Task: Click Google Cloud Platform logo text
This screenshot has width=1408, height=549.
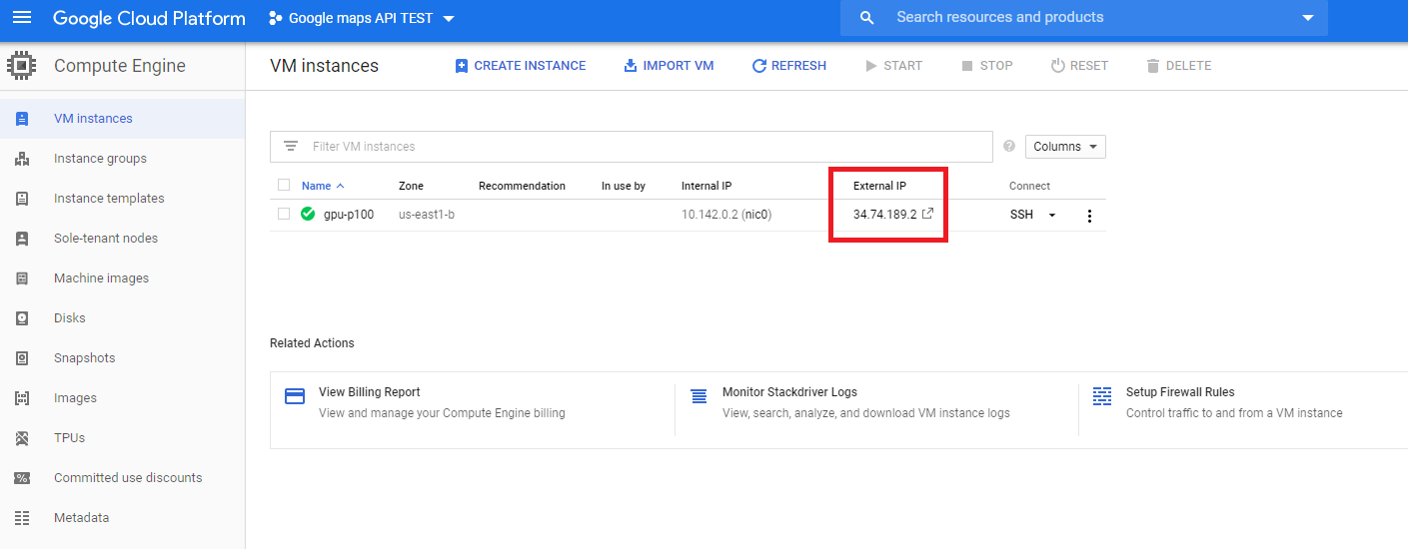Action: [x=149, y=18]
